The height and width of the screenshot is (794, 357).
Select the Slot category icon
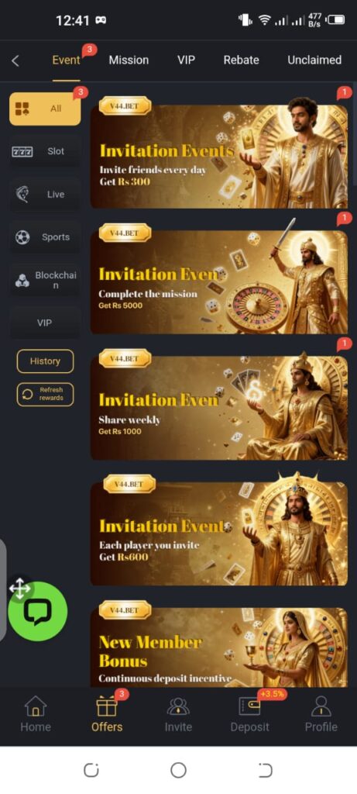(x=22, y=151)
